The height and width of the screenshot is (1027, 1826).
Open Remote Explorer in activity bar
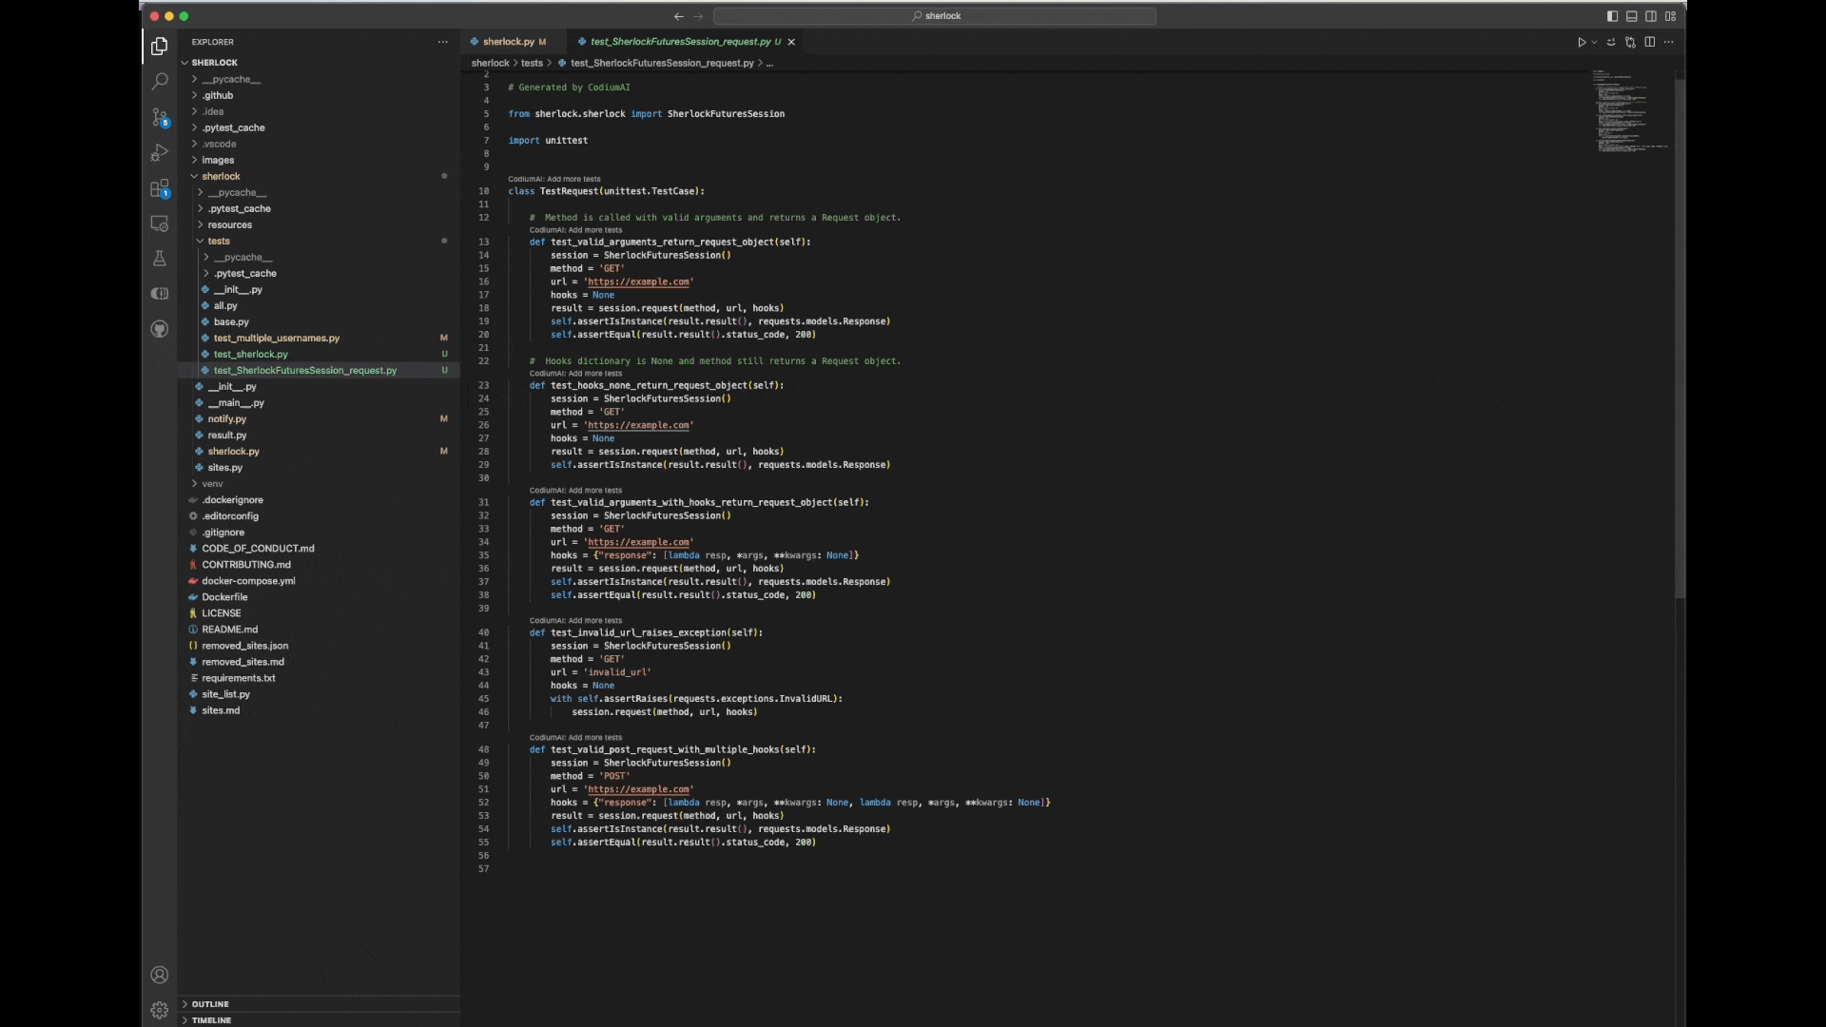(x=160, y=223)
